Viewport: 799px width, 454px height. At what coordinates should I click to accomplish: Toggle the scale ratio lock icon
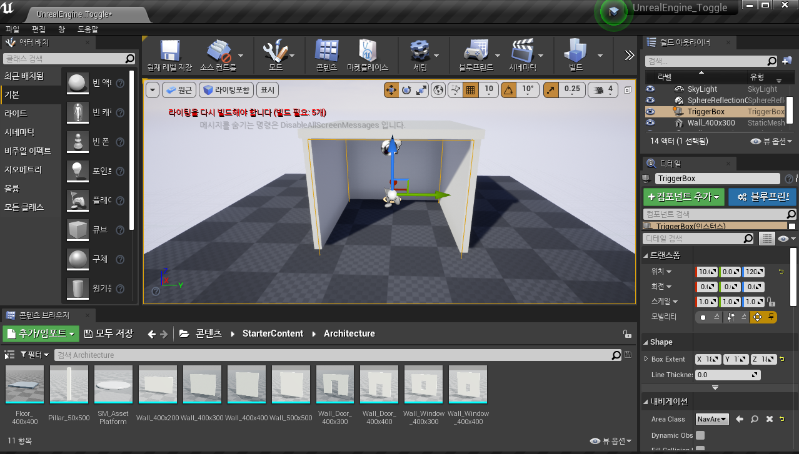(771, 302)
